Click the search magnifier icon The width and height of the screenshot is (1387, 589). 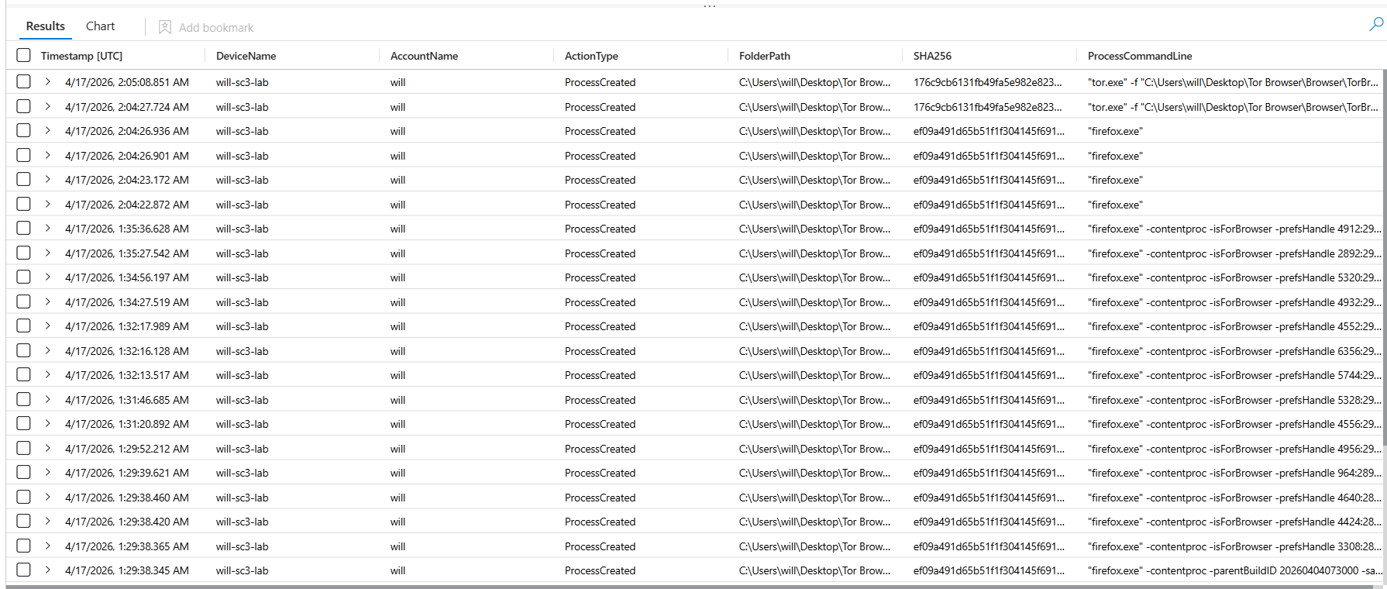click(x=1376, y=25)
